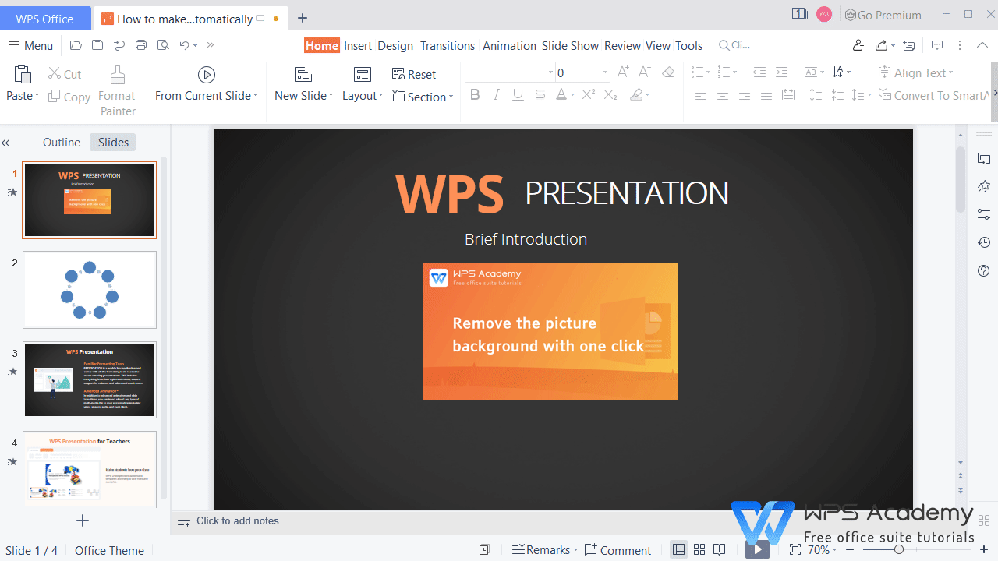The image size is (998, 561).
Task: Undo the last action
Action: [x=184, y=45]
